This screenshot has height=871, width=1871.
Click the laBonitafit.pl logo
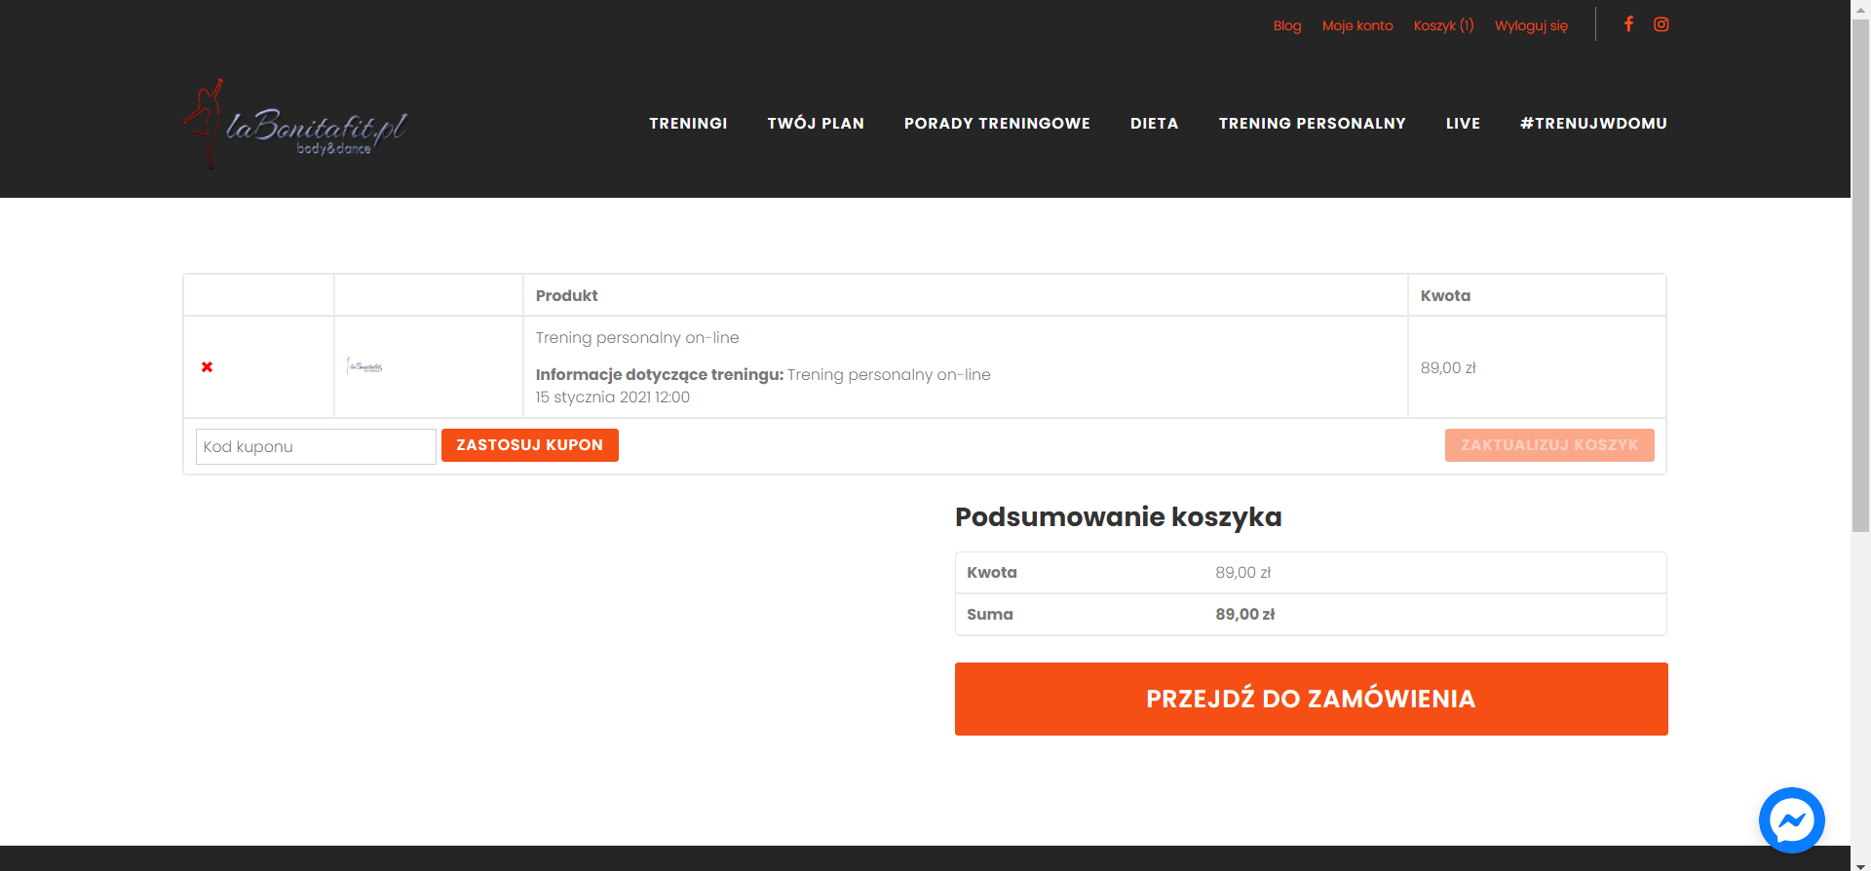point(295,125)
